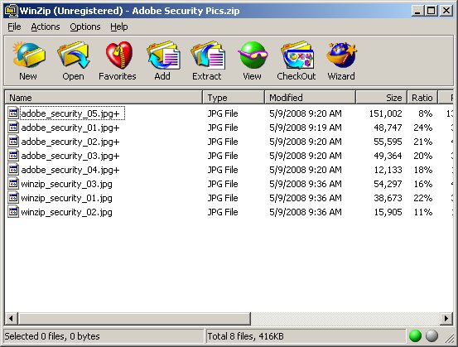Click the View sunglasses icon
458x347 pixels.
point(253,55)
